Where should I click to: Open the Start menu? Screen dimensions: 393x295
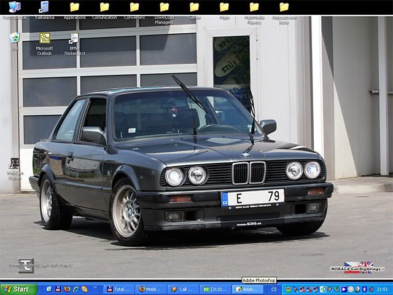[x=19, y=289]
